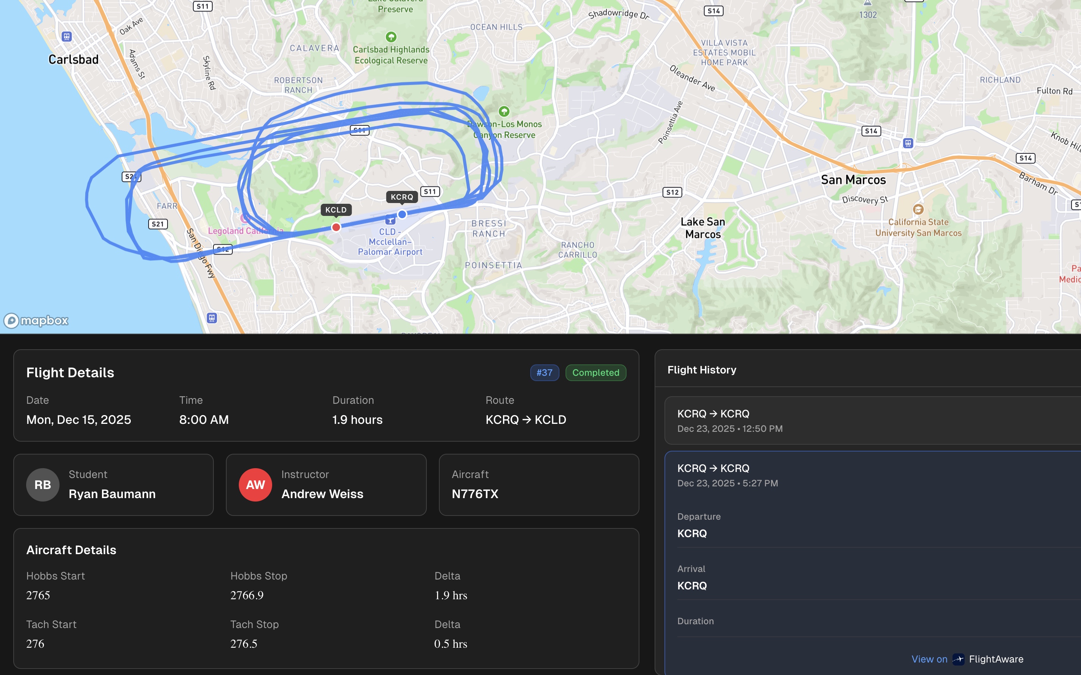Click the KCLD map label tag
The image size is (1081, 675).
click(336, 210)
